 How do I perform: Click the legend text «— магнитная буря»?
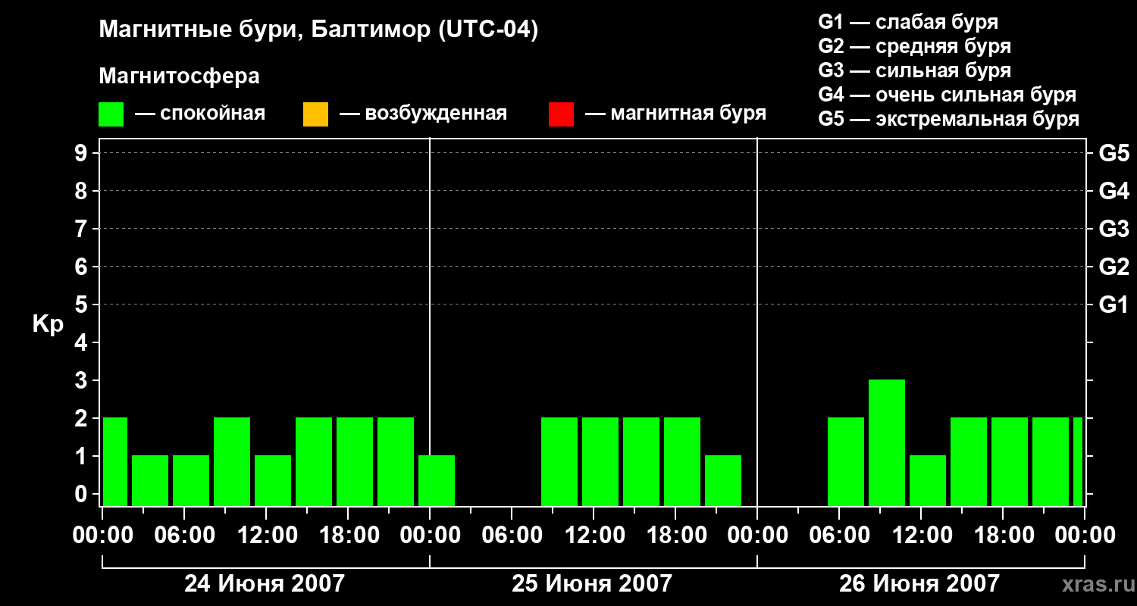[675, 114]
